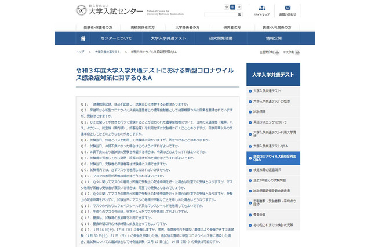The height and width of the screenshot is (247, 371).
Task: Open sidebar link 過去3年間分の試験問題
Action: pos(273,180)
